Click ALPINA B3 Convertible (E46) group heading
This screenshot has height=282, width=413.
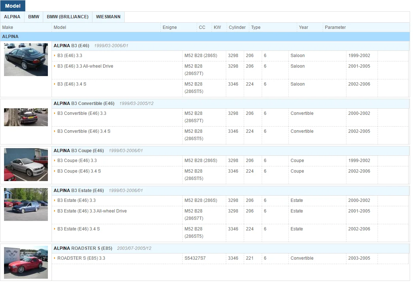tap(84, 103)
